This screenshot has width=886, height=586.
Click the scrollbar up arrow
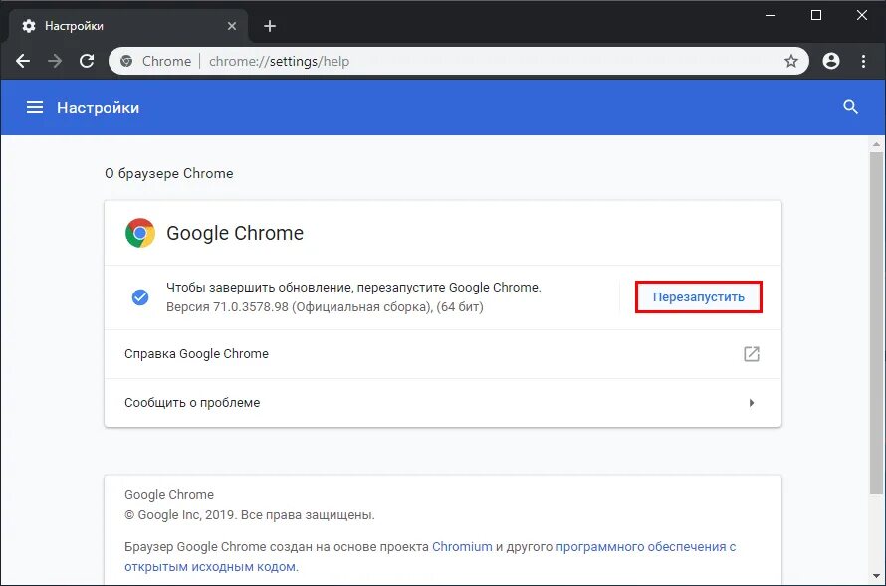point(876,144)
